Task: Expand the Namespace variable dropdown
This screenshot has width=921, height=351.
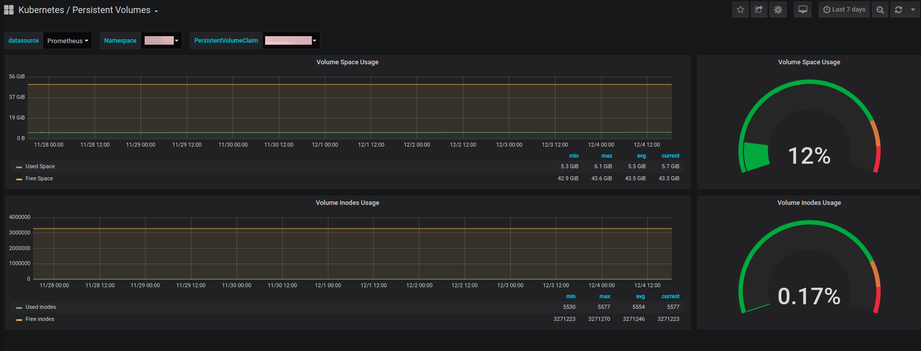Action: point(161,41)
